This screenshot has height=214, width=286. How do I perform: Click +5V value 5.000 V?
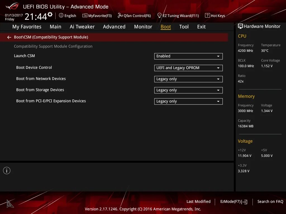click(x=267, y=156)
